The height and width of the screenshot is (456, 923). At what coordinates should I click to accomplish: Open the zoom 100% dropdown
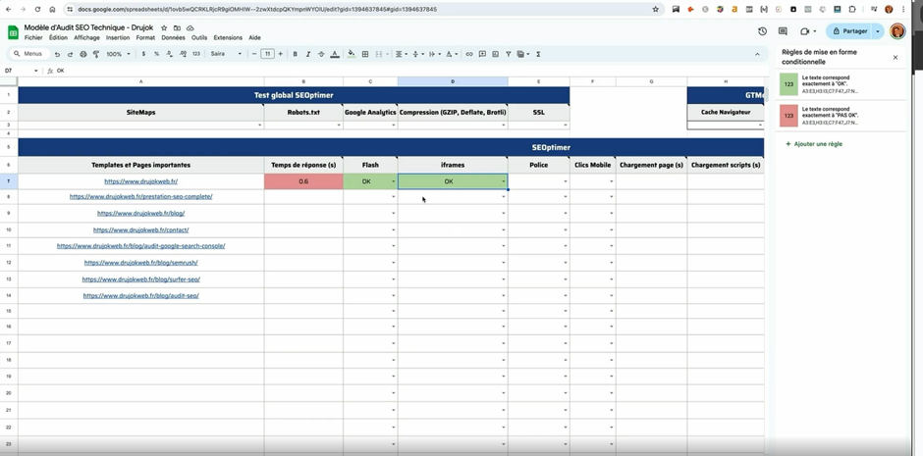tap(118, 54)
